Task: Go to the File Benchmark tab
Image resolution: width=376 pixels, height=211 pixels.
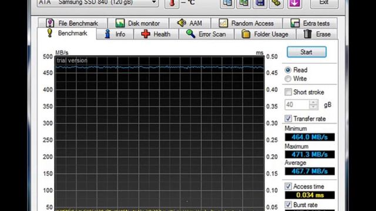Action: click(x=72, y=23)
